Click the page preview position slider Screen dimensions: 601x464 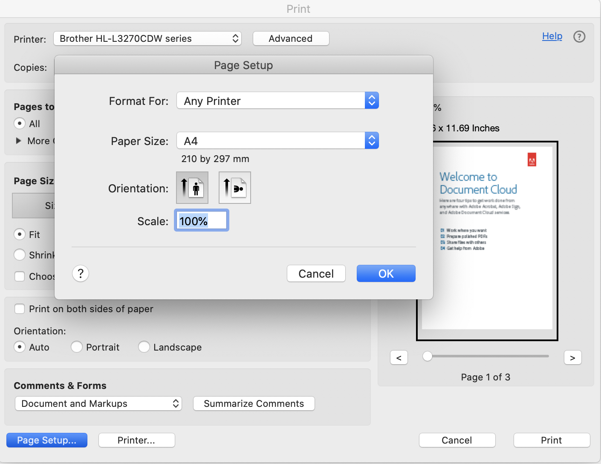428,356
